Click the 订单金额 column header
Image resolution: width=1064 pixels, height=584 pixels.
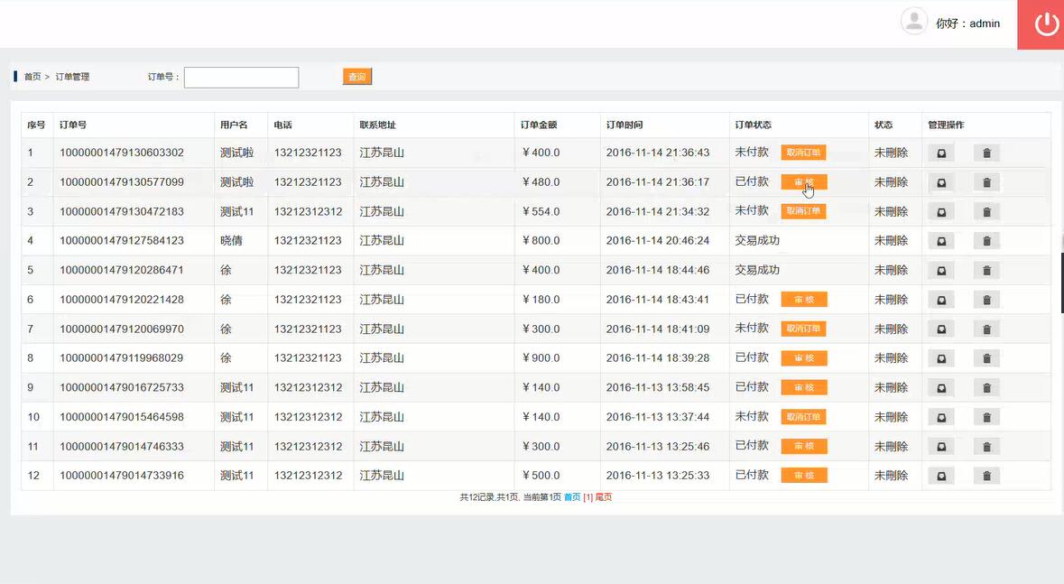pyautogui.click(x=539, y=125)
